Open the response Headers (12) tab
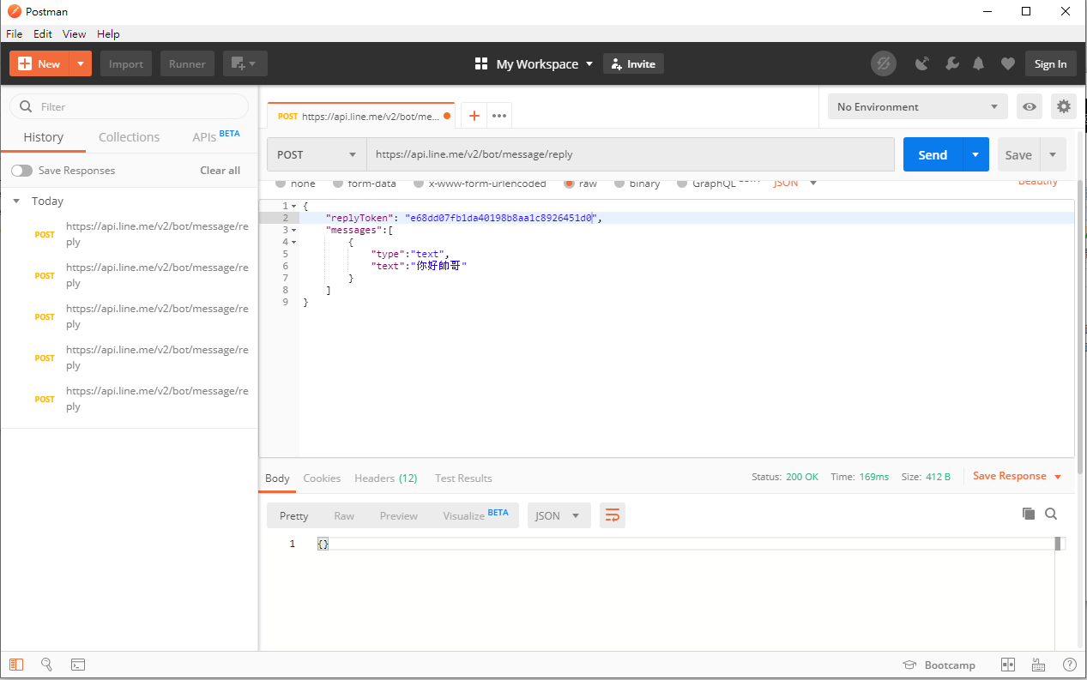 [385, 478]
